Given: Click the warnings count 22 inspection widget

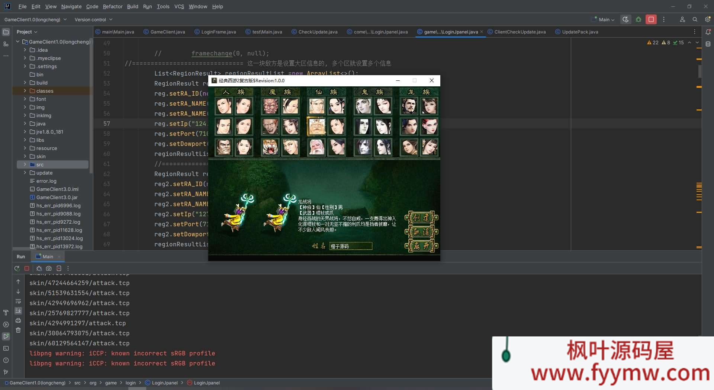Looking at the screenshot, I should pos(653,42).
